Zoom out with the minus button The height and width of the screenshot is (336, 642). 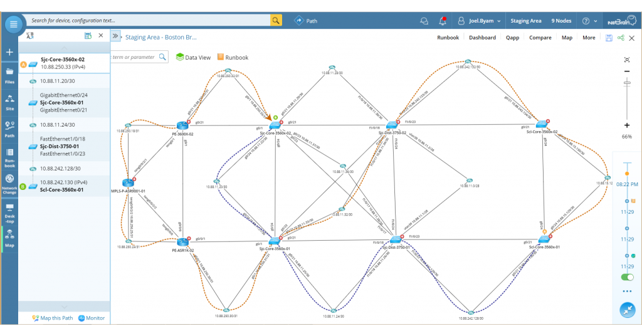627,71
